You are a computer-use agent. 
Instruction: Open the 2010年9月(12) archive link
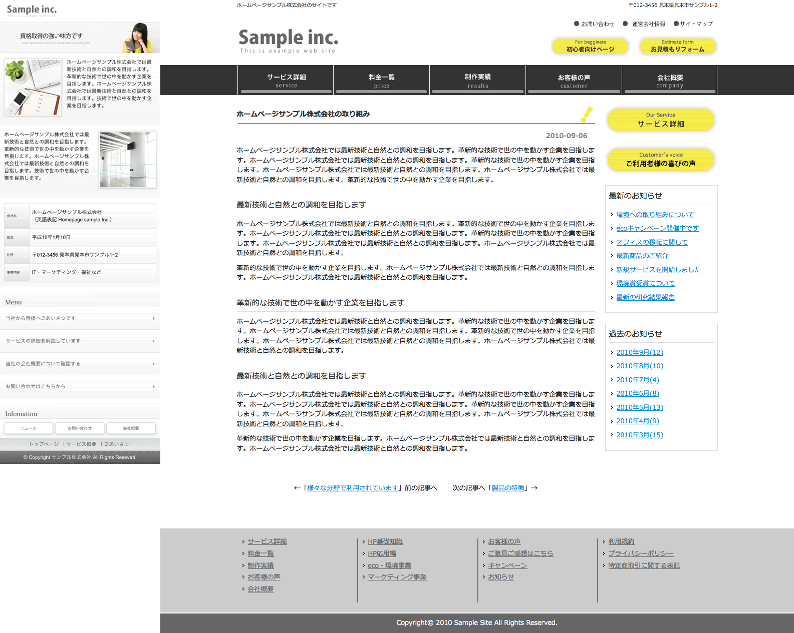(639, 352)
